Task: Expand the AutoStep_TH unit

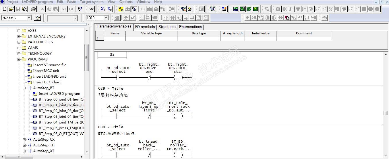Action: click(24, 145)
